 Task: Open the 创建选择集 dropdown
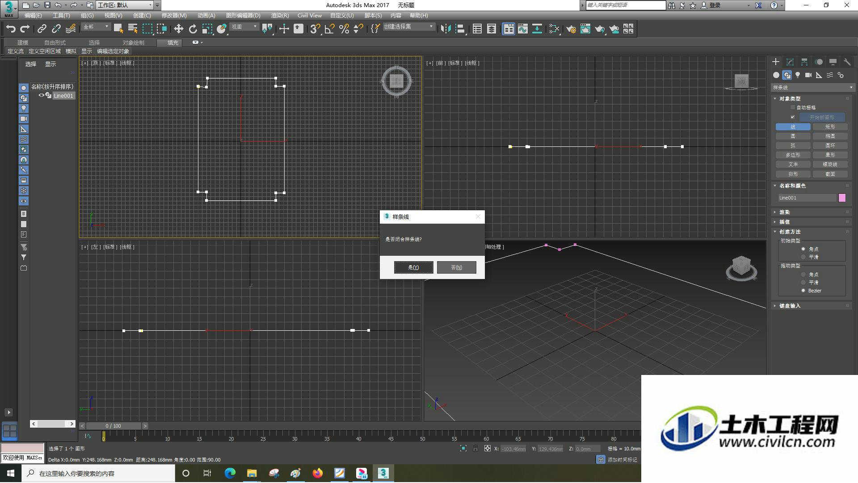409,27
